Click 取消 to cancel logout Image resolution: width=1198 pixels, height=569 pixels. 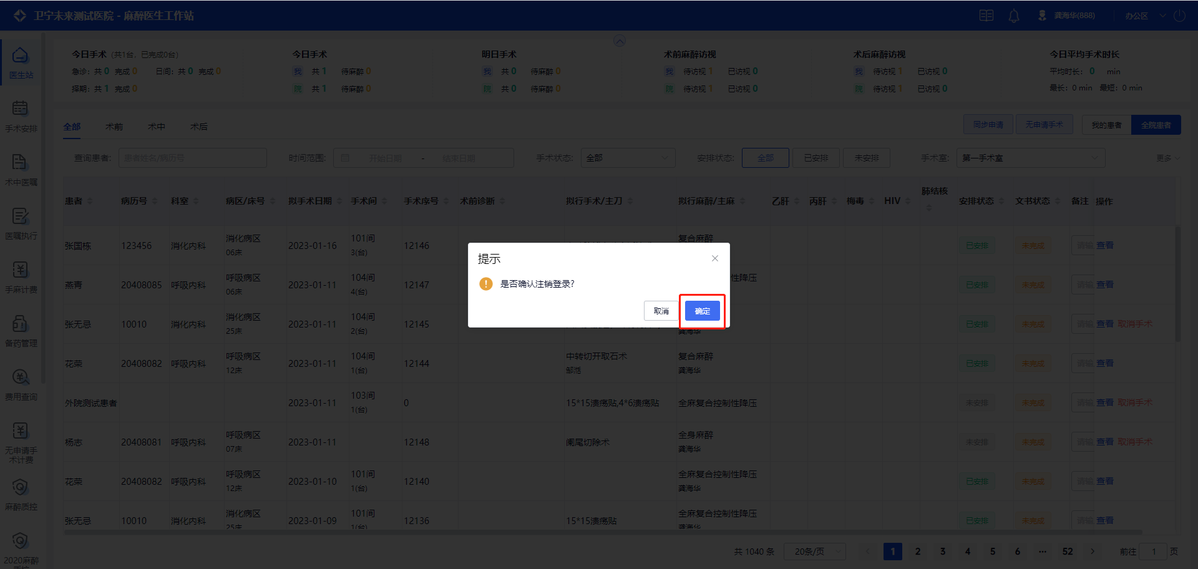click(x=661, y=311)
